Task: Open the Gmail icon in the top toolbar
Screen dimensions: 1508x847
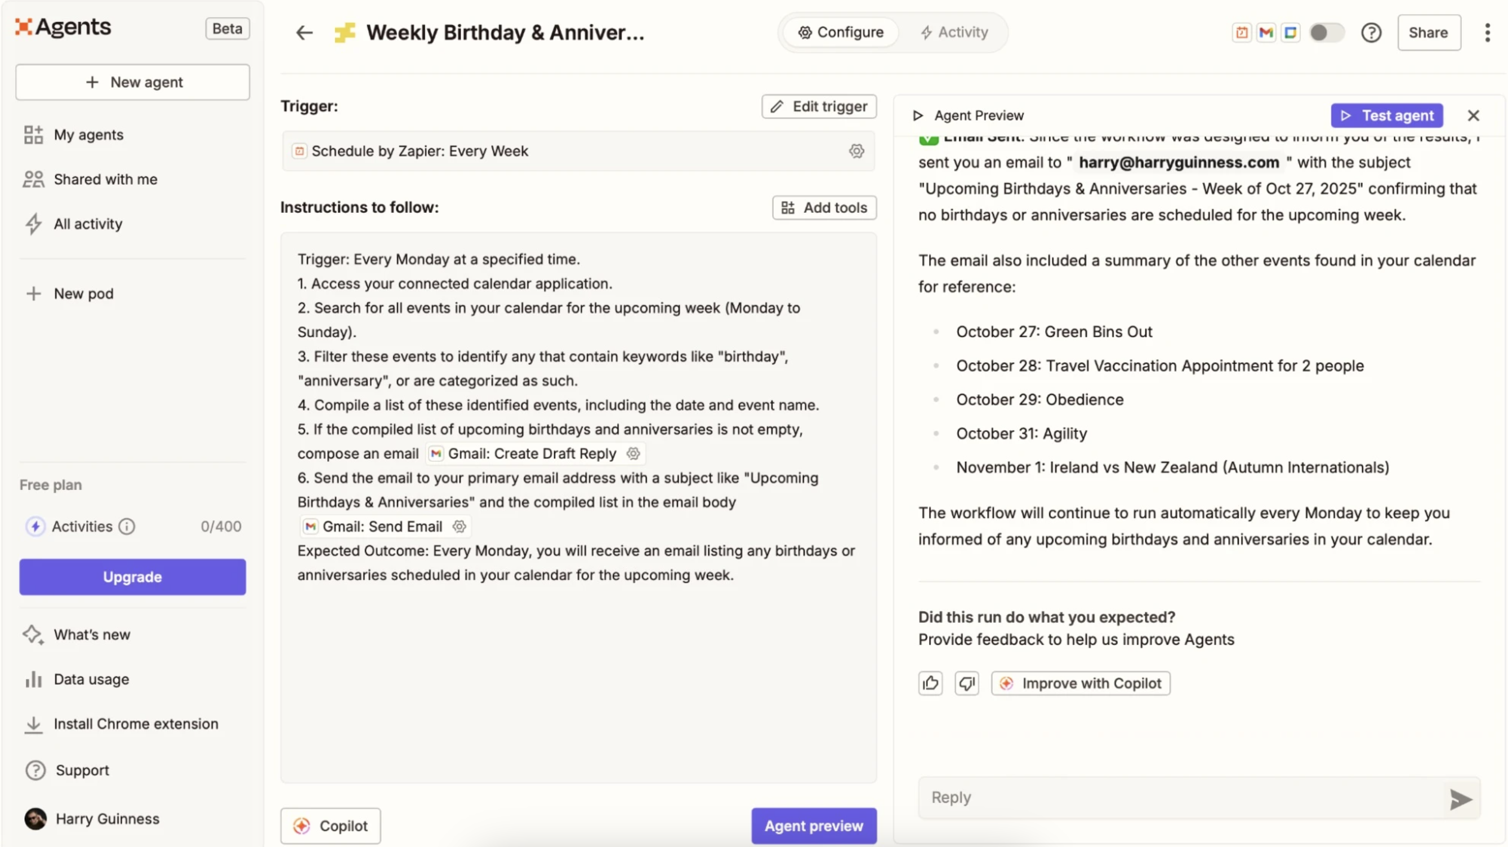Action: tap(1266, 32)
